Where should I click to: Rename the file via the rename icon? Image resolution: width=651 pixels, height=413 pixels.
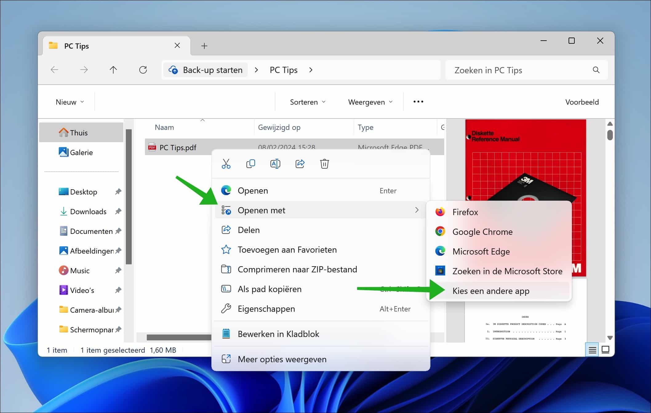pyautogui.click(x=275, y=163)
